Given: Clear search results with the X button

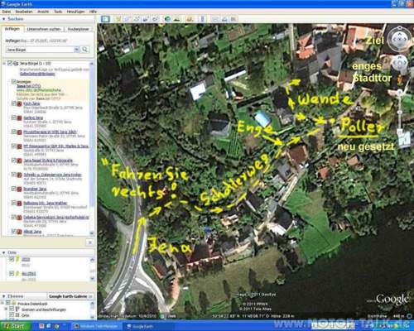Looking at the screenshot, I should coord(89,242).
